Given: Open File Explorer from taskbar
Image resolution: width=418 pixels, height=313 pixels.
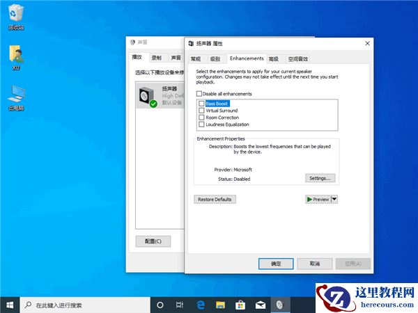Looking at the screenshot, I should tap(220, 305).
